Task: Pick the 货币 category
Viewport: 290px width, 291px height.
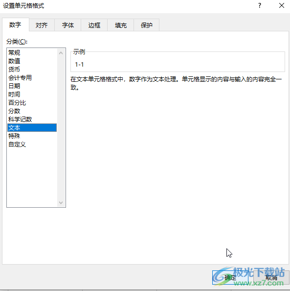Action: click(32, 70)
